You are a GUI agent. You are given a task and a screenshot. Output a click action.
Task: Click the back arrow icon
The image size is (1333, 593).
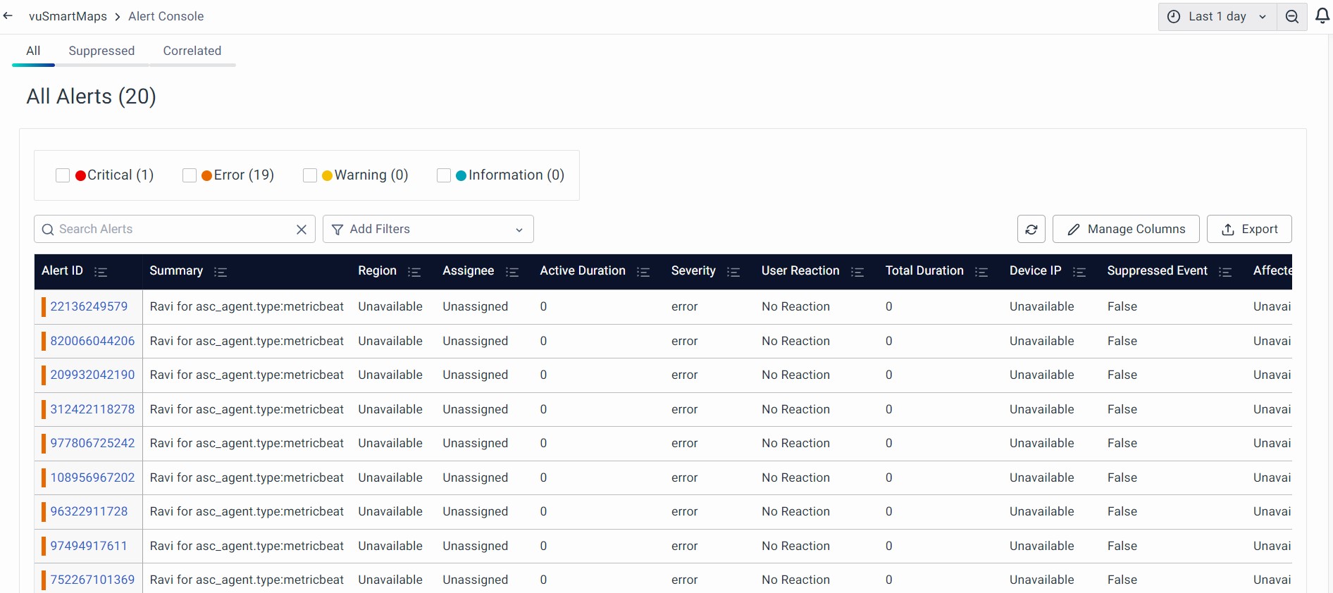pyautogui.click(x=8, y=16)
